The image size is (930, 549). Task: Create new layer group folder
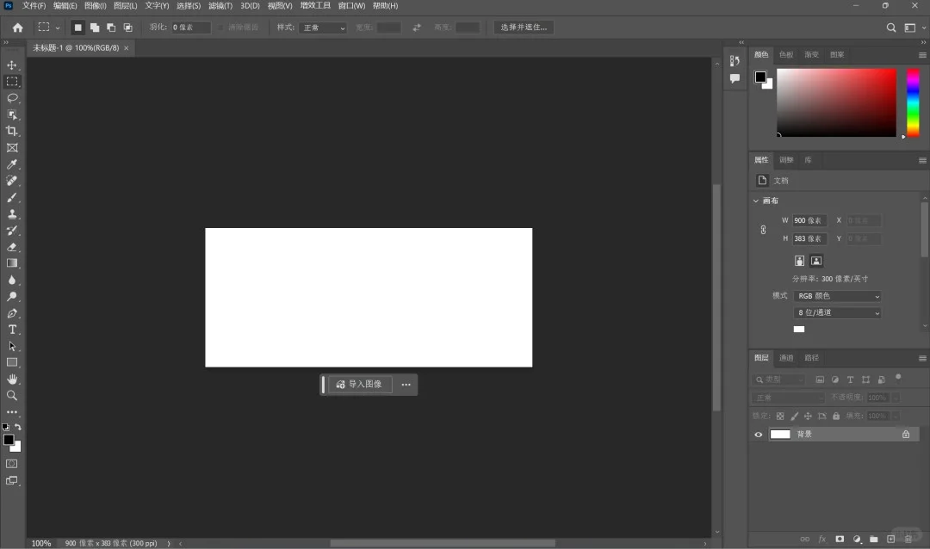pos(874,539)
